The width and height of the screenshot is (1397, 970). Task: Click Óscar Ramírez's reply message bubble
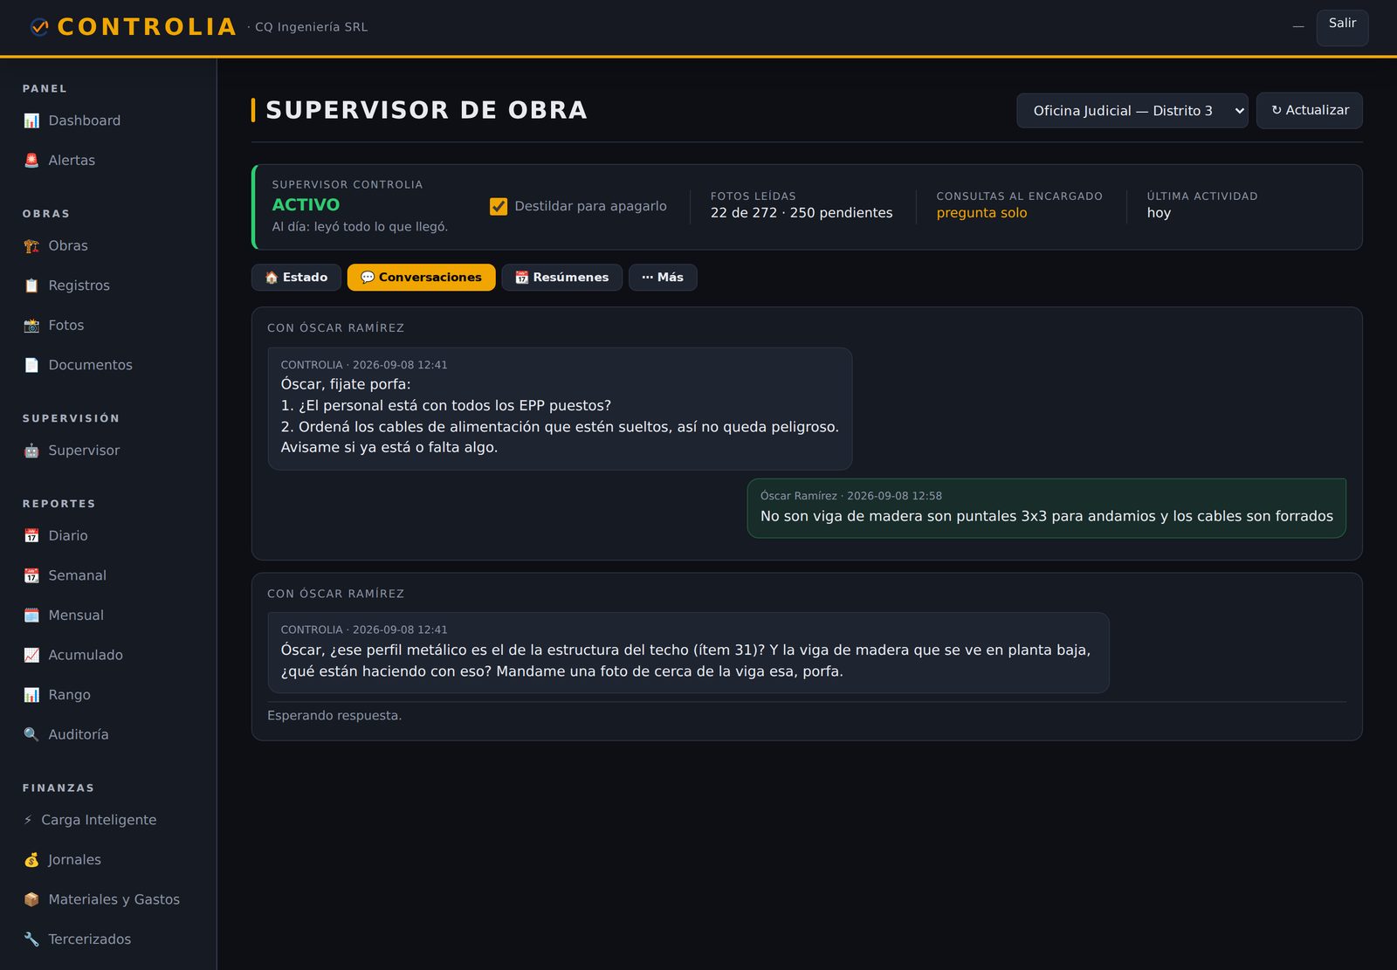(1046, 508)
